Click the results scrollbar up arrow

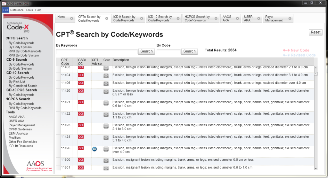click(x=316, y=68)
